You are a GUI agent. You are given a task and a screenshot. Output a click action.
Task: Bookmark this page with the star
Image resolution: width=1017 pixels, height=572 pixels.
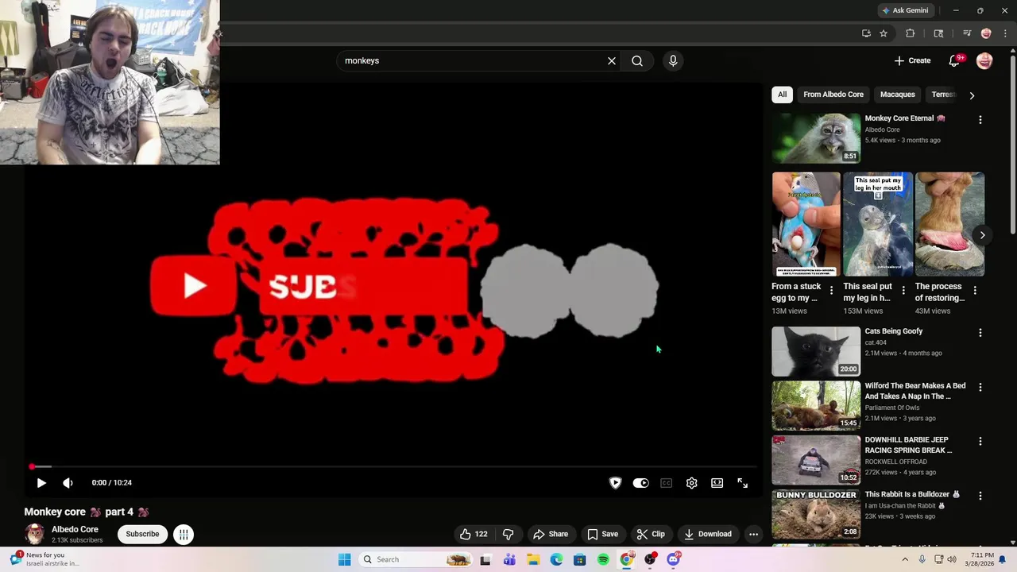tap(884, 33)
